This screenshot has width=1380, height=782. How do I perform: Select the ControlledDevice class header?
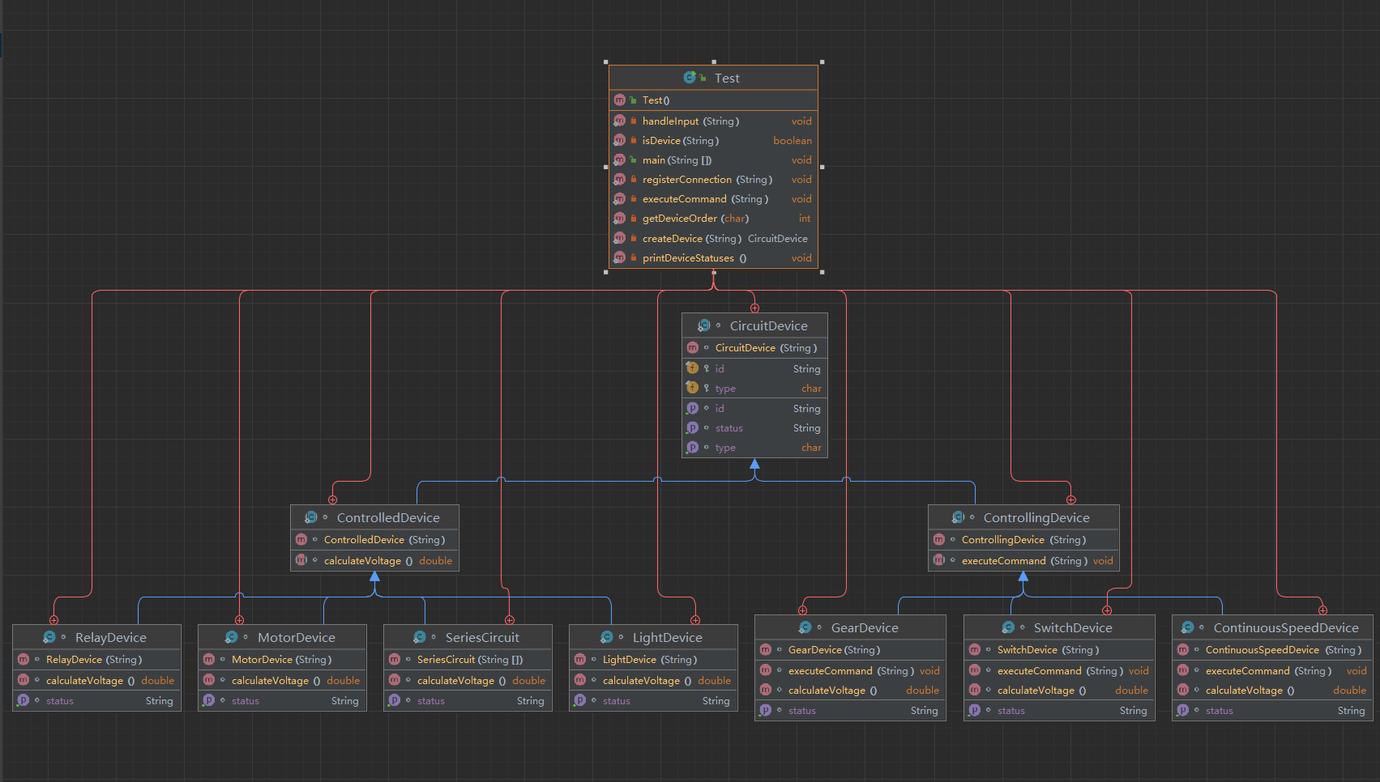[374, 517]
